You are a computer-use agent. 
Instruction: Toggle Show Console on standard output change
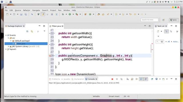pyautogui.click(x=141, y=79)
